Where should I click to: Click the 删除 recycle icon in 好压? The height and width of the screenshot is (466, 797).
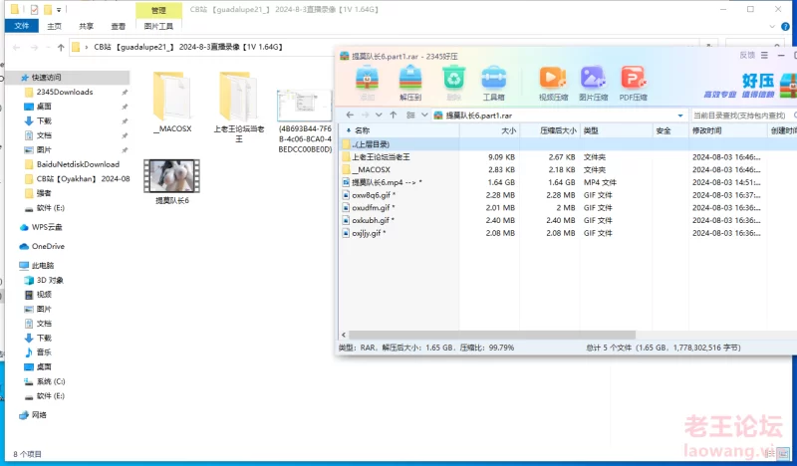pyautogui.click(x=453, y=82)
